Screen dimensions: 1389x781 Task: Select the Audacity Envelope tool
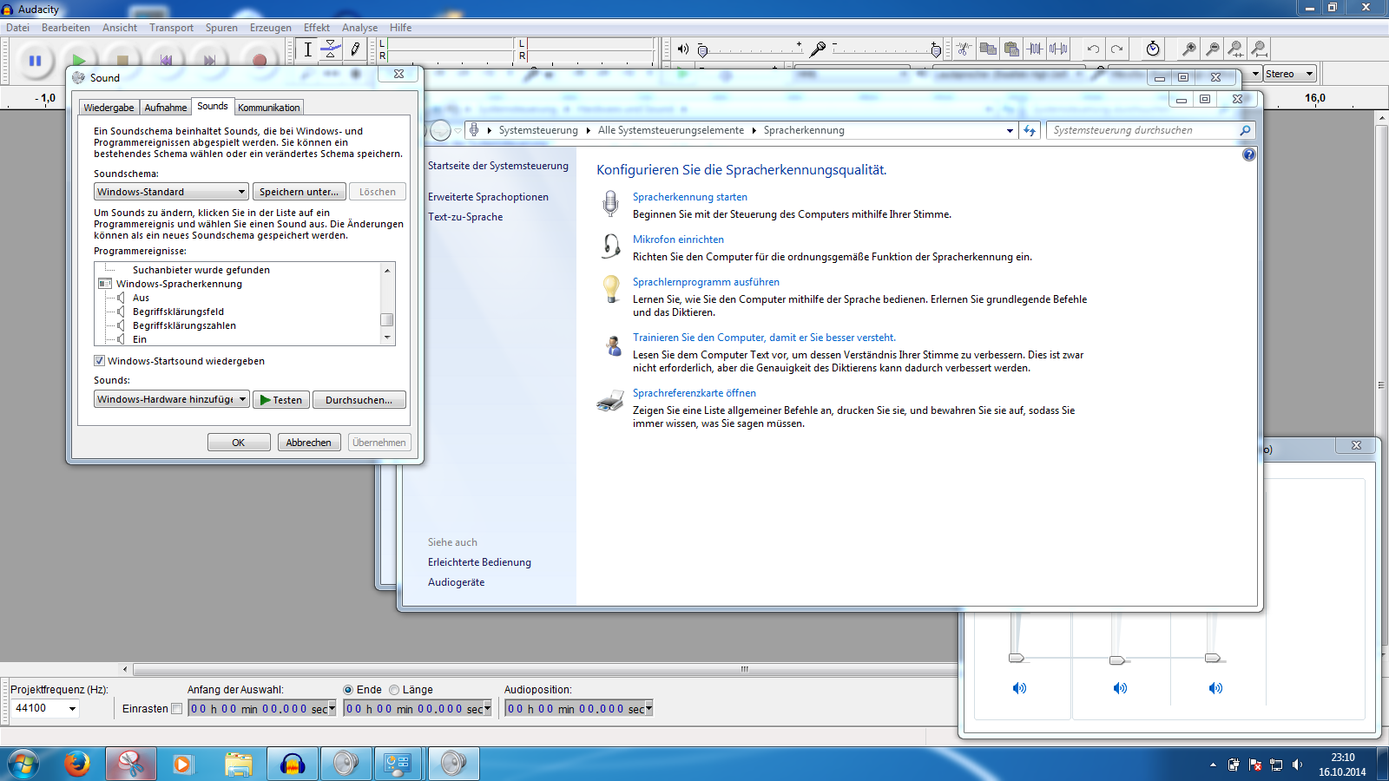click(331, 49)
